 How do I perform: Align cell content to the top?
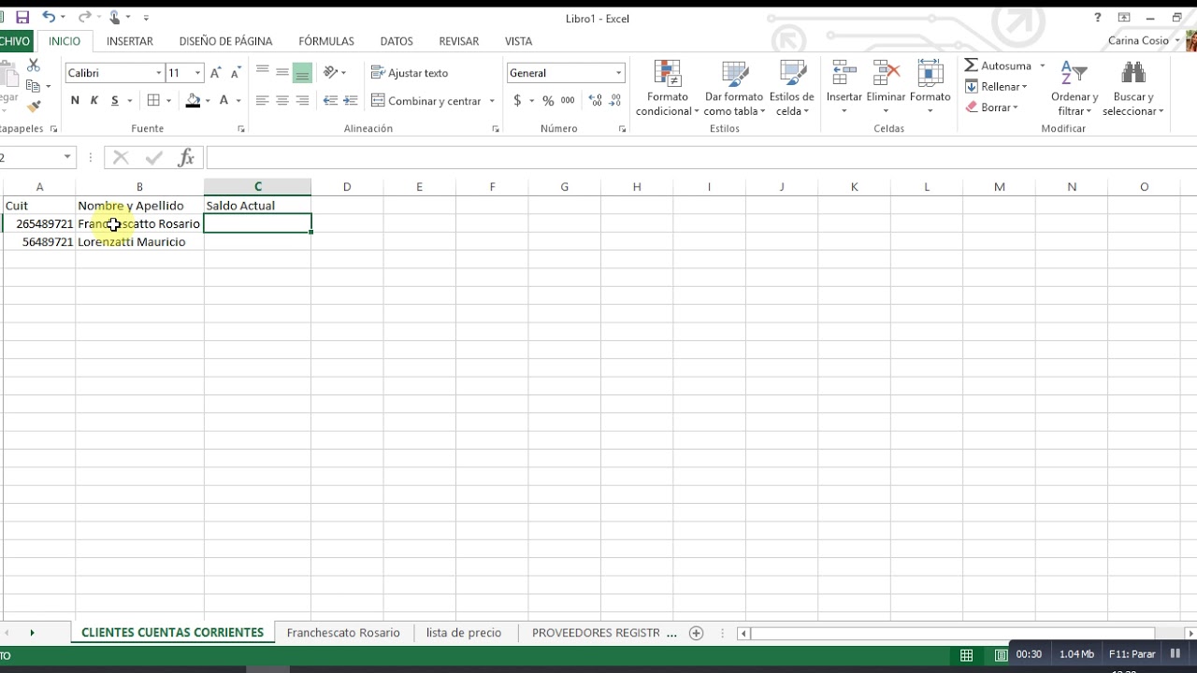pyautogui.click(x=262, y=72)
